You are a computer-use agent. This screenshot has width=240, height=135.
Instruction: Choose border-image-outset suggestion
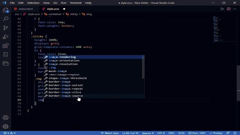(x=94, y=85)
